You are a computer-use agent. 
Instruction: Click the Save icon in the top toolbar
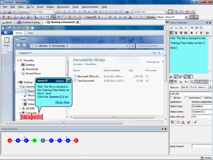tap(9, 12)
